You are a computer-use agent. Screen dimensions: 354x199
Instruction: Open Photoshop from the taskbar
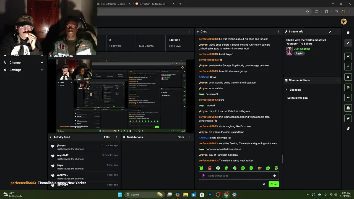point(210,195)
